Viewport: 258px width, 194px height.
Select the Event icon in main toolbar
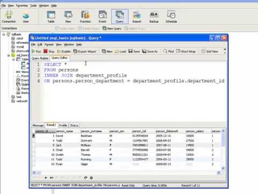pyautogui.click(x=102, y=17)
